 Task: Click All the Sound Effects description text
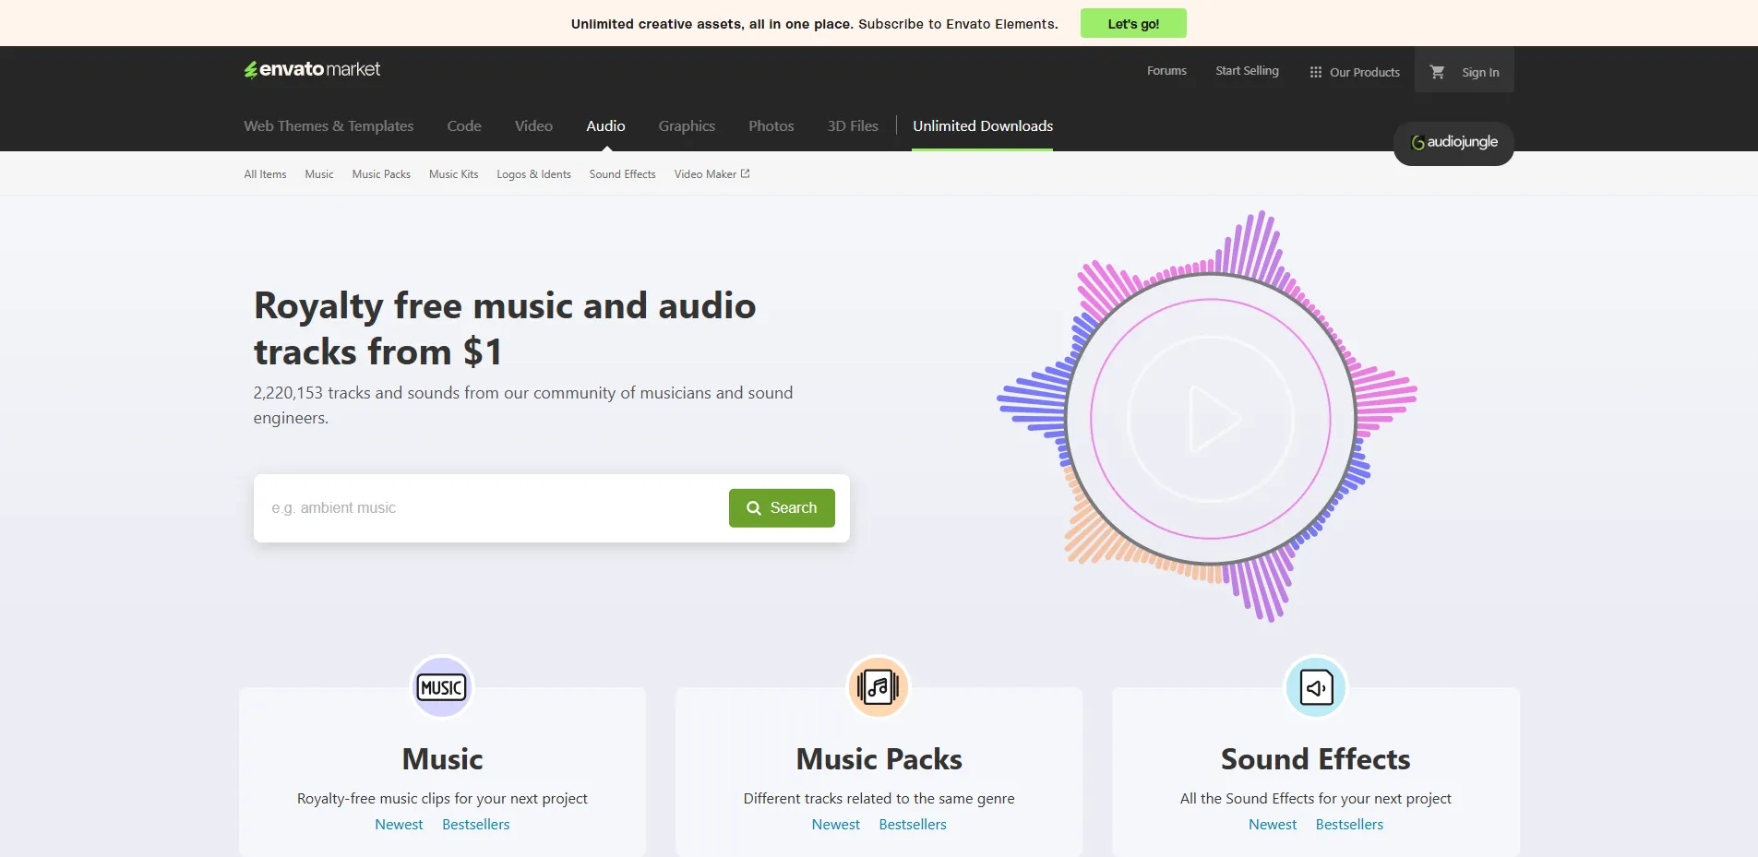pos(1316,799)
